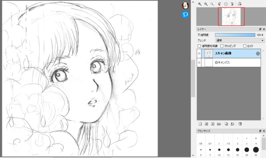Click the 100 % opacity value

click(260, 35)
